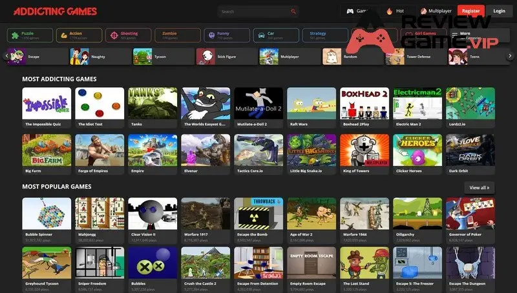Select the Funny category
This screenshot has height=293, width=517.
tap(227, 35)
